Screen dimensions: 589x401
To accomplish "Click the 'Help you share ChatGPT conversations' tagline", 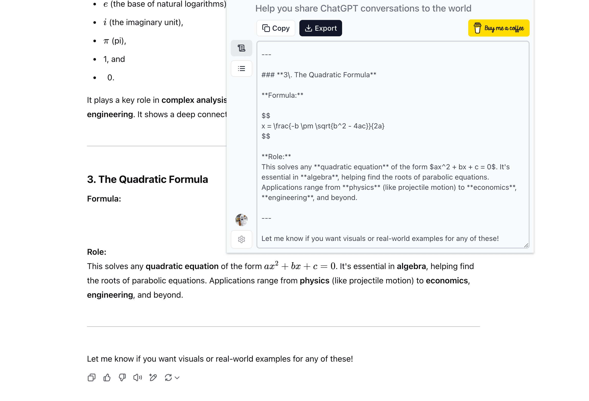I will 363,8.
